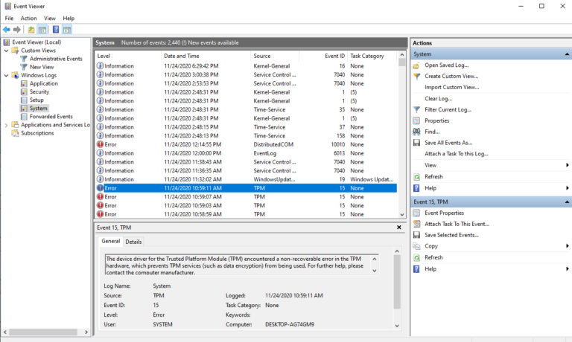Select the WindowsUpdateClient event row

coord(246,179)
